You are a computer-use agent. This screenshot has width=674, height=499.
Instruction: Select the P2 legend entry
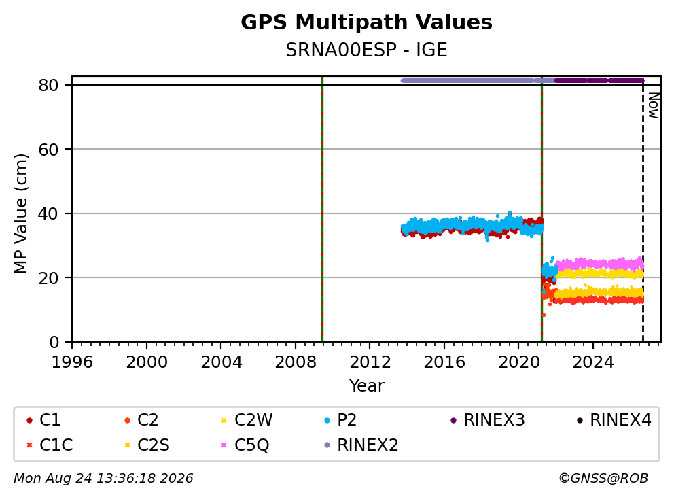[340, 420]
